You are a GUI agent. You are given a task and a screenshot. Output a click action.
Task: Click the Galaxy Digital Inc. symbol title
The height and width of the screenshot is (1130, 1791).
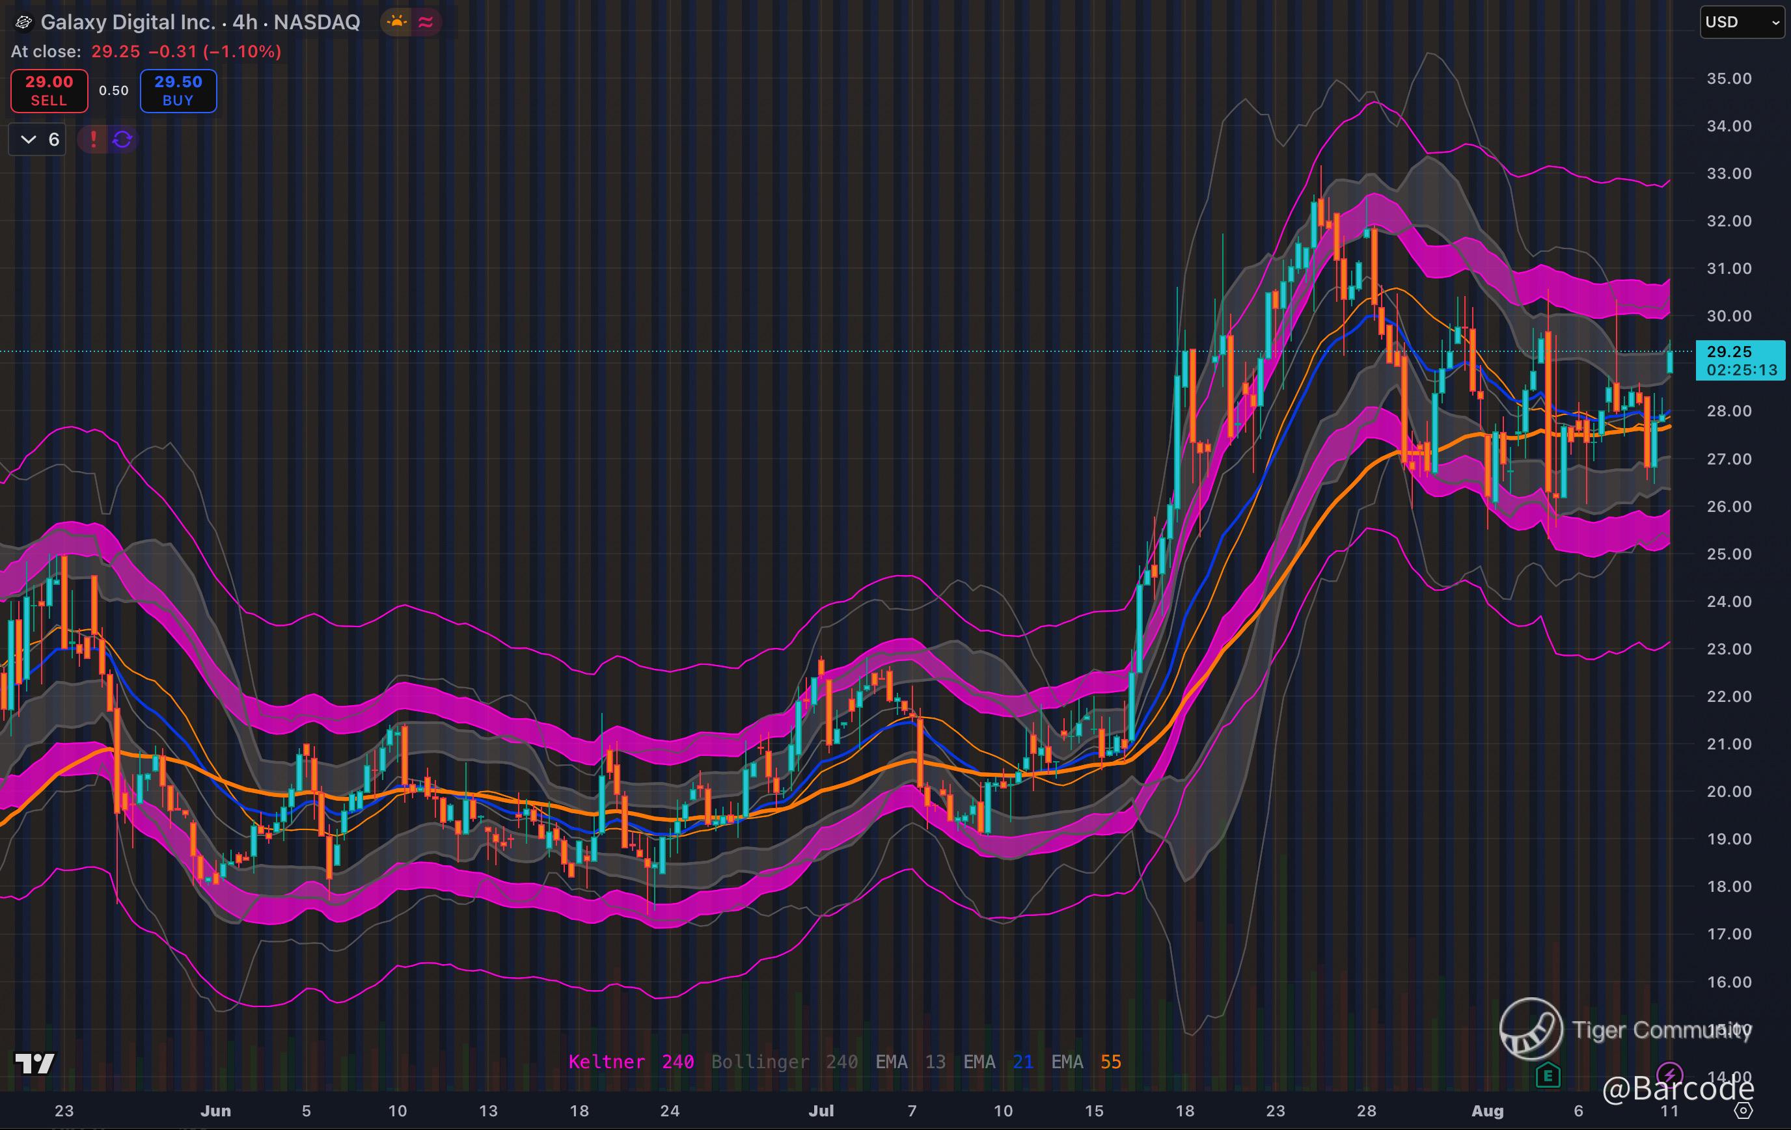[127, 22]
